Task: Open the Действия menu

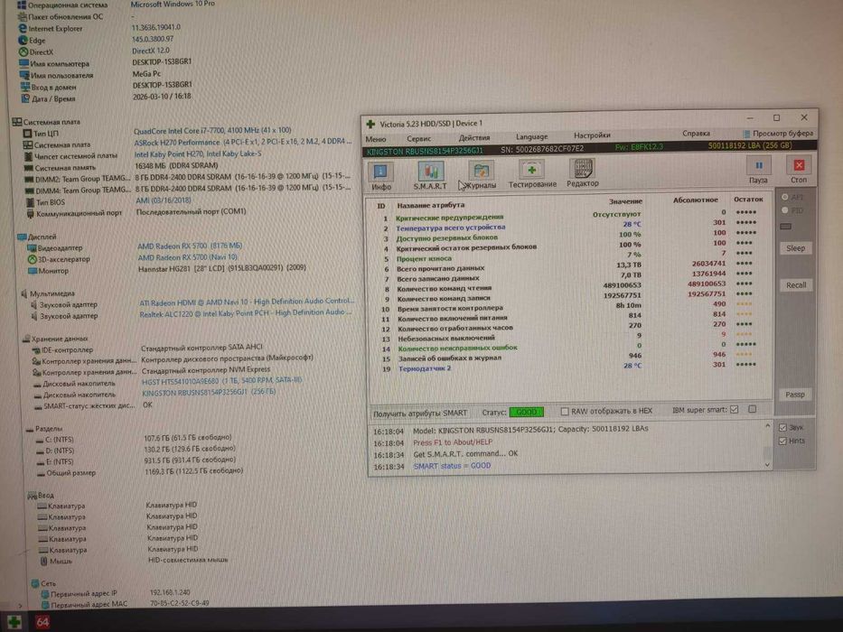Action: pos(474,137)
